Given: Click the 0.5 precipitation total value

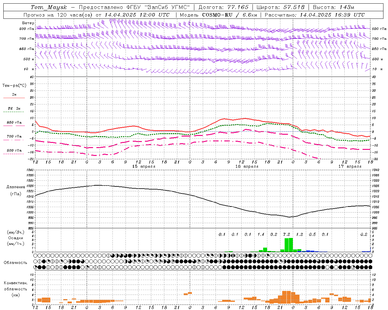Looking at the screenshot, I should pos(312,234).
